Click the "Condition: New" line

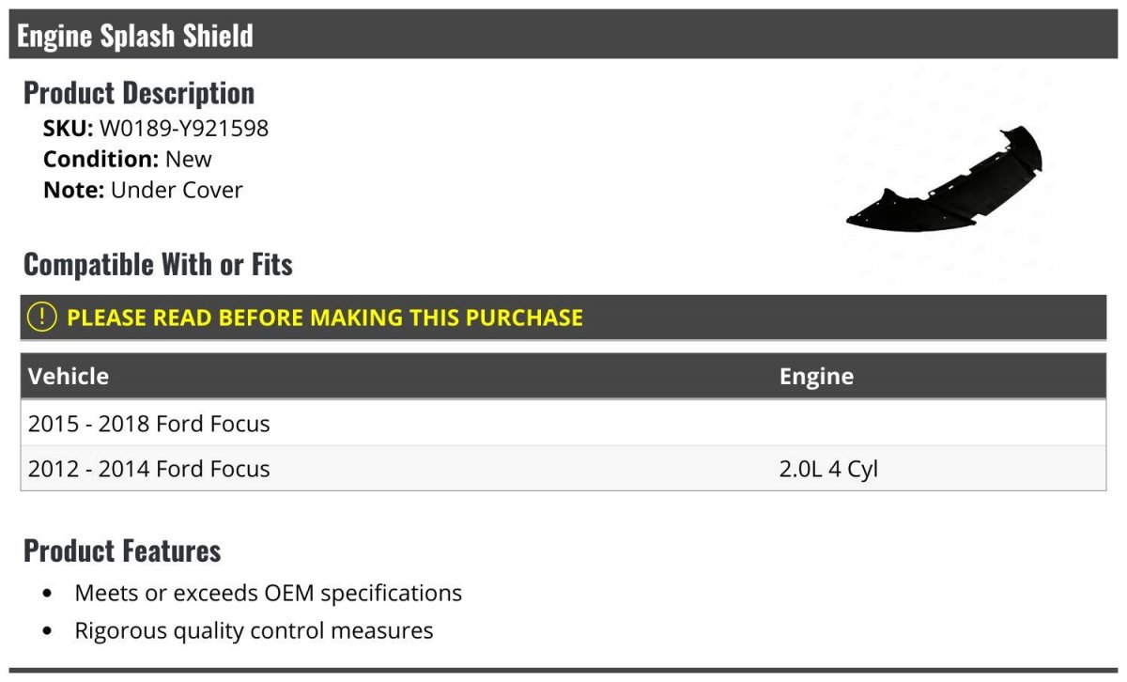pyautogui.click(x=127, y=159)
